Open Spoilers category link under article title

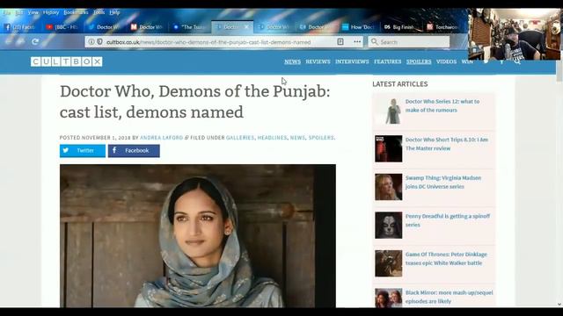click(x=321, y=138)
